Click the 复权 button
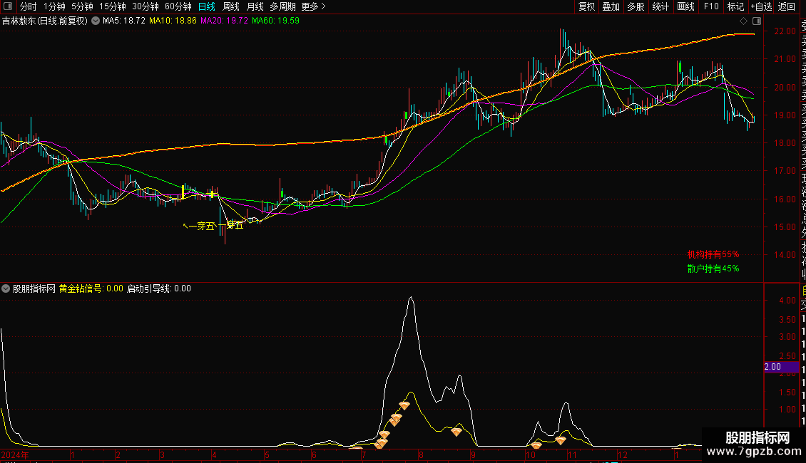 586,6
